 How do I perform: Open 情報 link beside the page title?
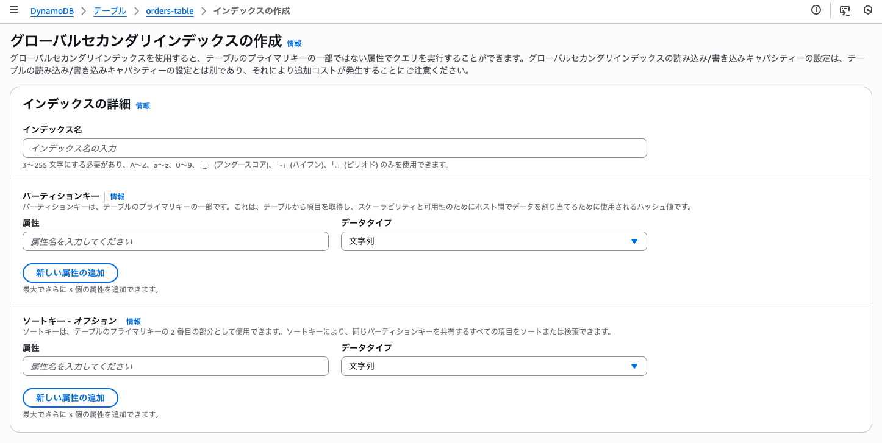click(x=294, y=44)
